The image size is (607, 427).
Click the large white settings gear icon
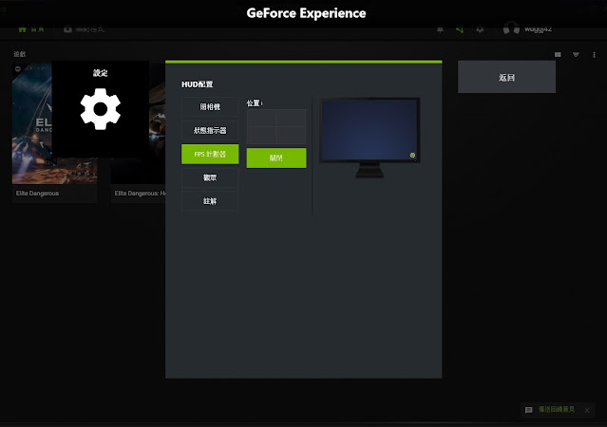pos(101,109)
